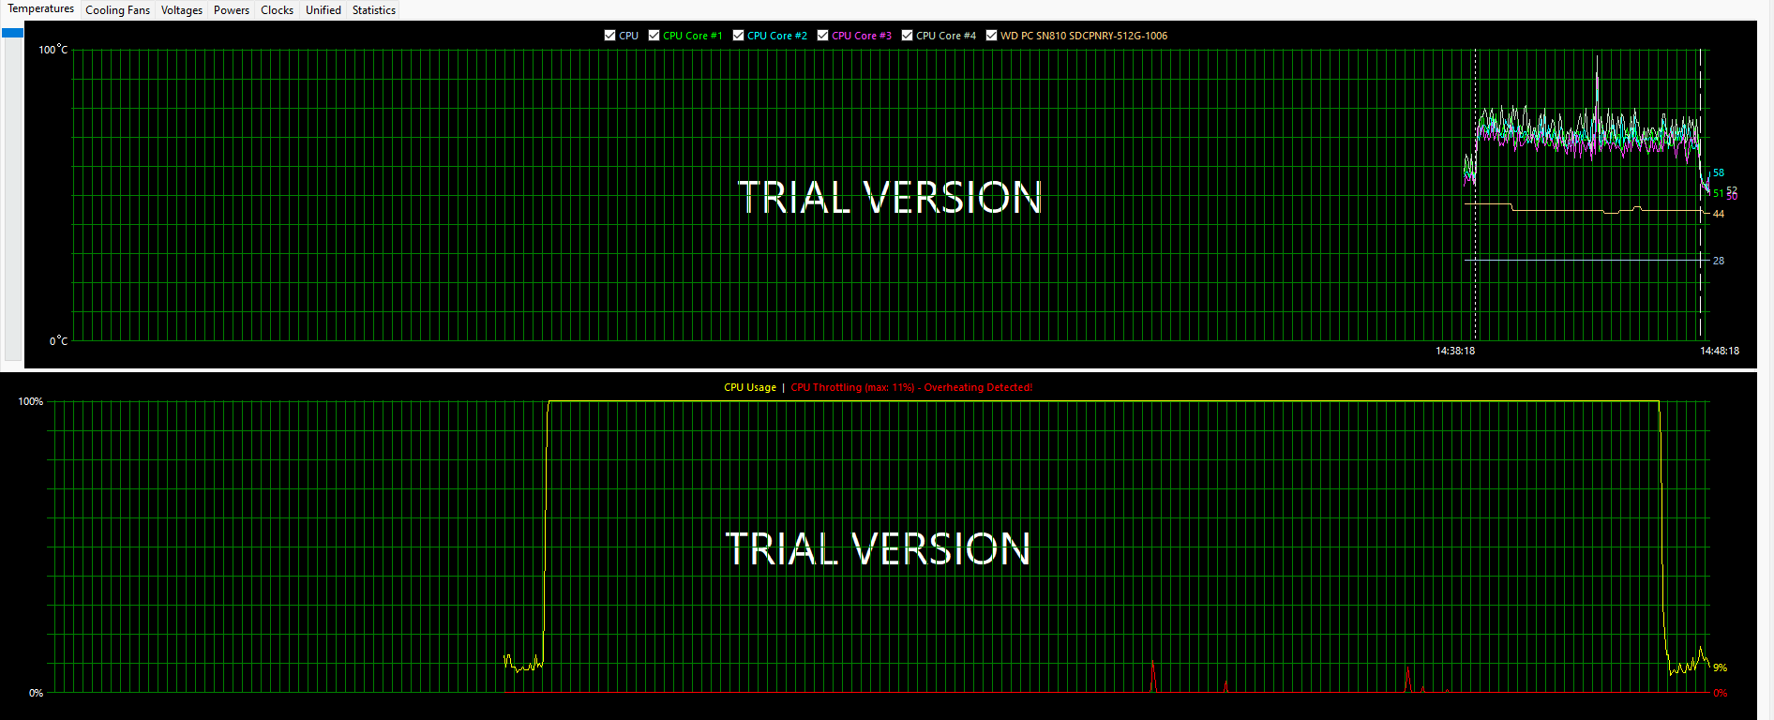Screen dimensions: 1774x720
Task: Click the dashed end marker line in temperature graph
Action: [1700, 194]
